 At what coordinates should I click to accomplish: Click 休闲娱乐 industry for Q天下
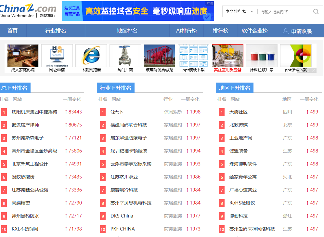pos(173,112)
